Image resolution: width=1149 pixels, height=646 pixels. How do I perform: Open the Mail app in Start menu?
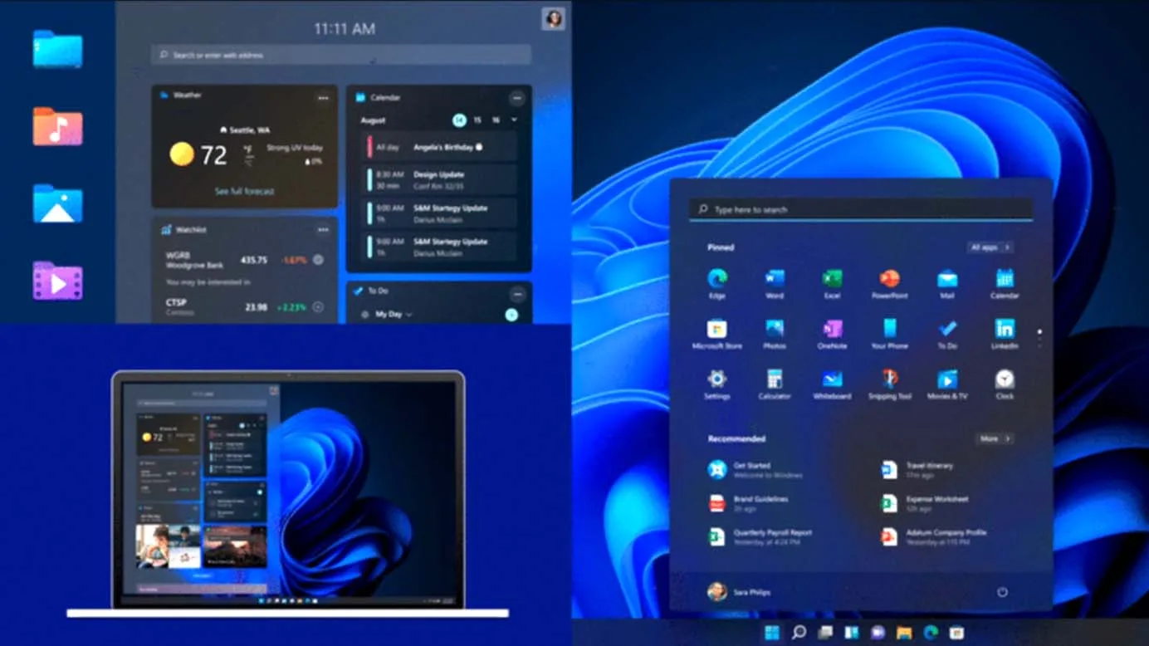point(947,282)
